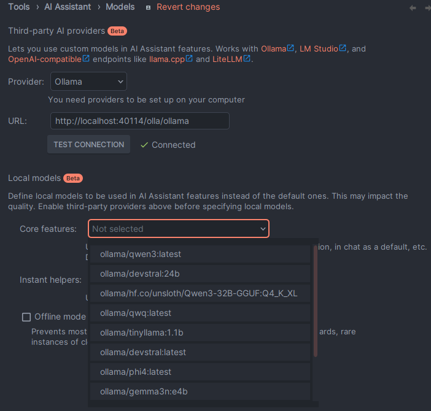The width and height of the screenshot is (431, 411).
Task: Click the Models breadcrumb
Action: [x=120, y=7]
